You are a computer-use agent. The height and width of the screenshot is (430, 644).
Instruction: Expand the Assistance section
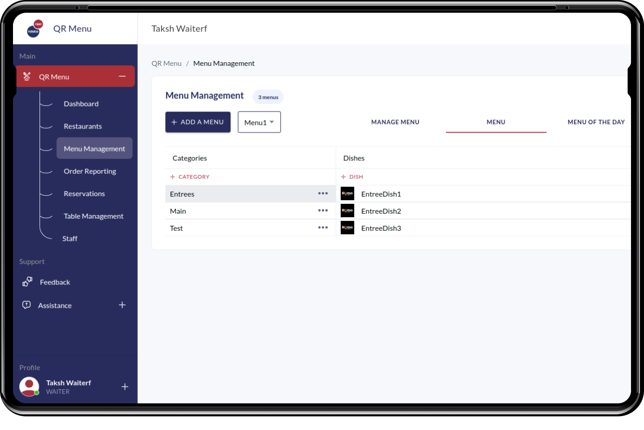click(122, 305)
